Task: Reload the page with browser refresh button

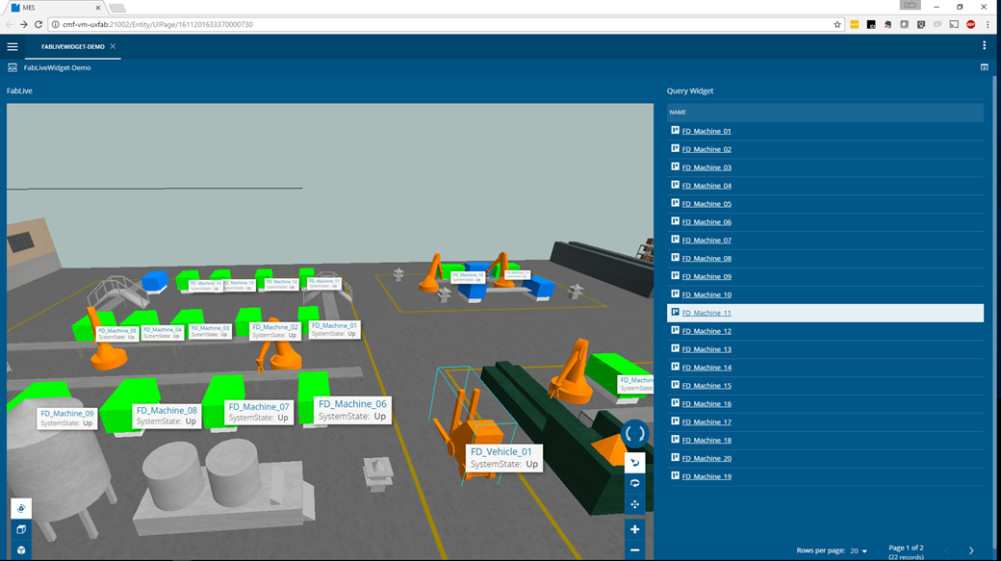Action: [38, 24]
